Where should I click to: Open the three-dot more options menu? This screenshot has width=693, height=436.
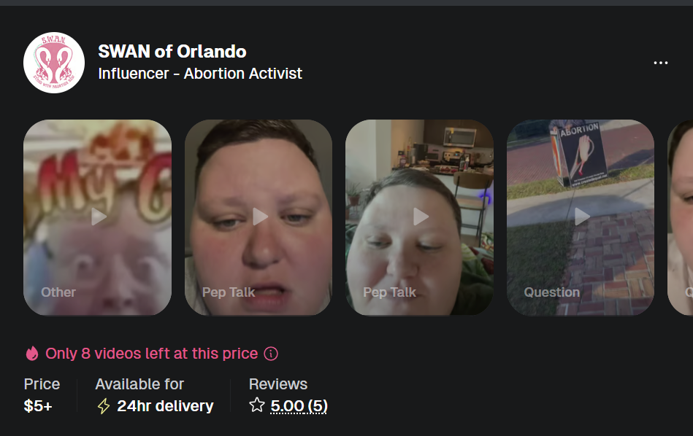click(661, 63)
